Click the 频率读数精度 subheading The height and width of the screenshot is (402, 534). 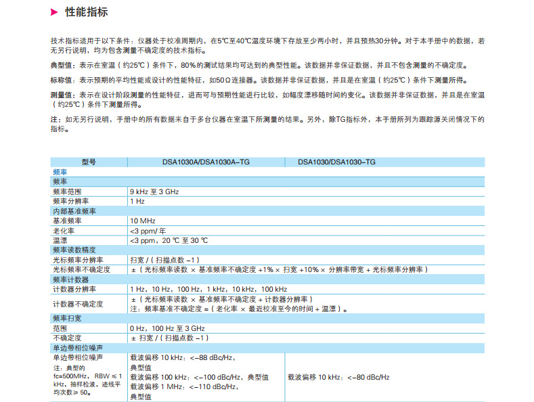[74, 250]
